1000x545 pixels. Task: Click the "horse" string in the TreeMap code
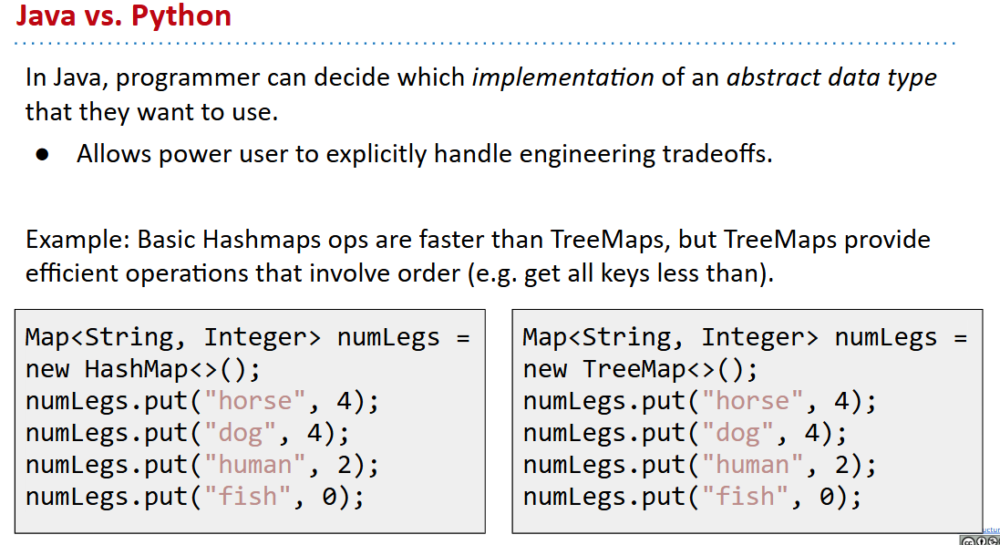click(x=753, y=401)
